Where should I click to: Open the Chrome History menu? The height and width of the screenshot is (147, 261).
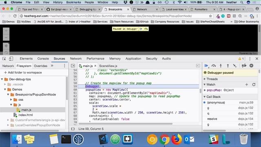[58, 2]
